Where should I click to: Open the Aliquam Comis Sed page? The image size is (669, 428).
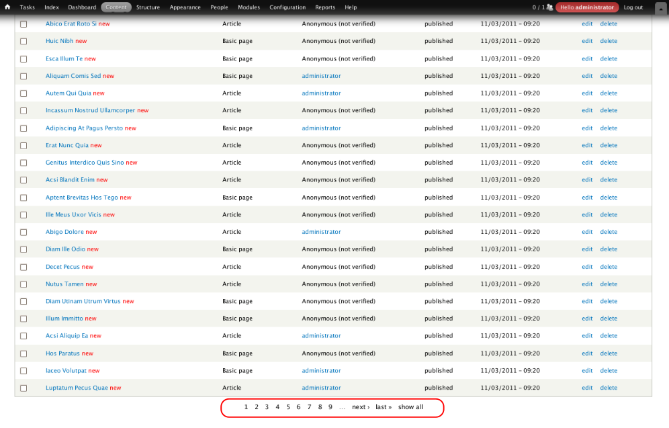73,76
